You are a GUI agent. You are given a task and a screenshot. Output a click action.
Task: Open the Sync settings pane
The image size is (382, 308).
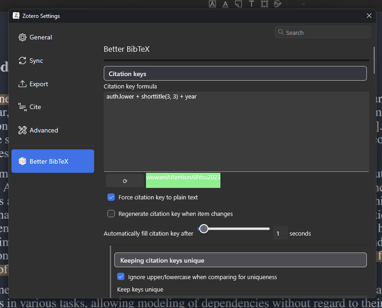click(x=53, y=60)
